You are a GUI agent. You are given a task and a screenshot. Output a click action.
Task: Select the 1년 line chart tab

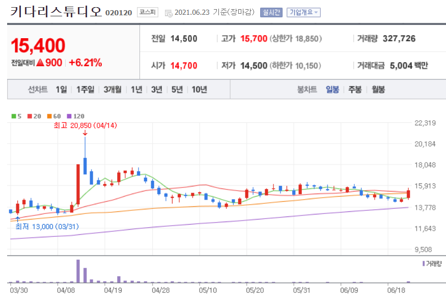136,90
